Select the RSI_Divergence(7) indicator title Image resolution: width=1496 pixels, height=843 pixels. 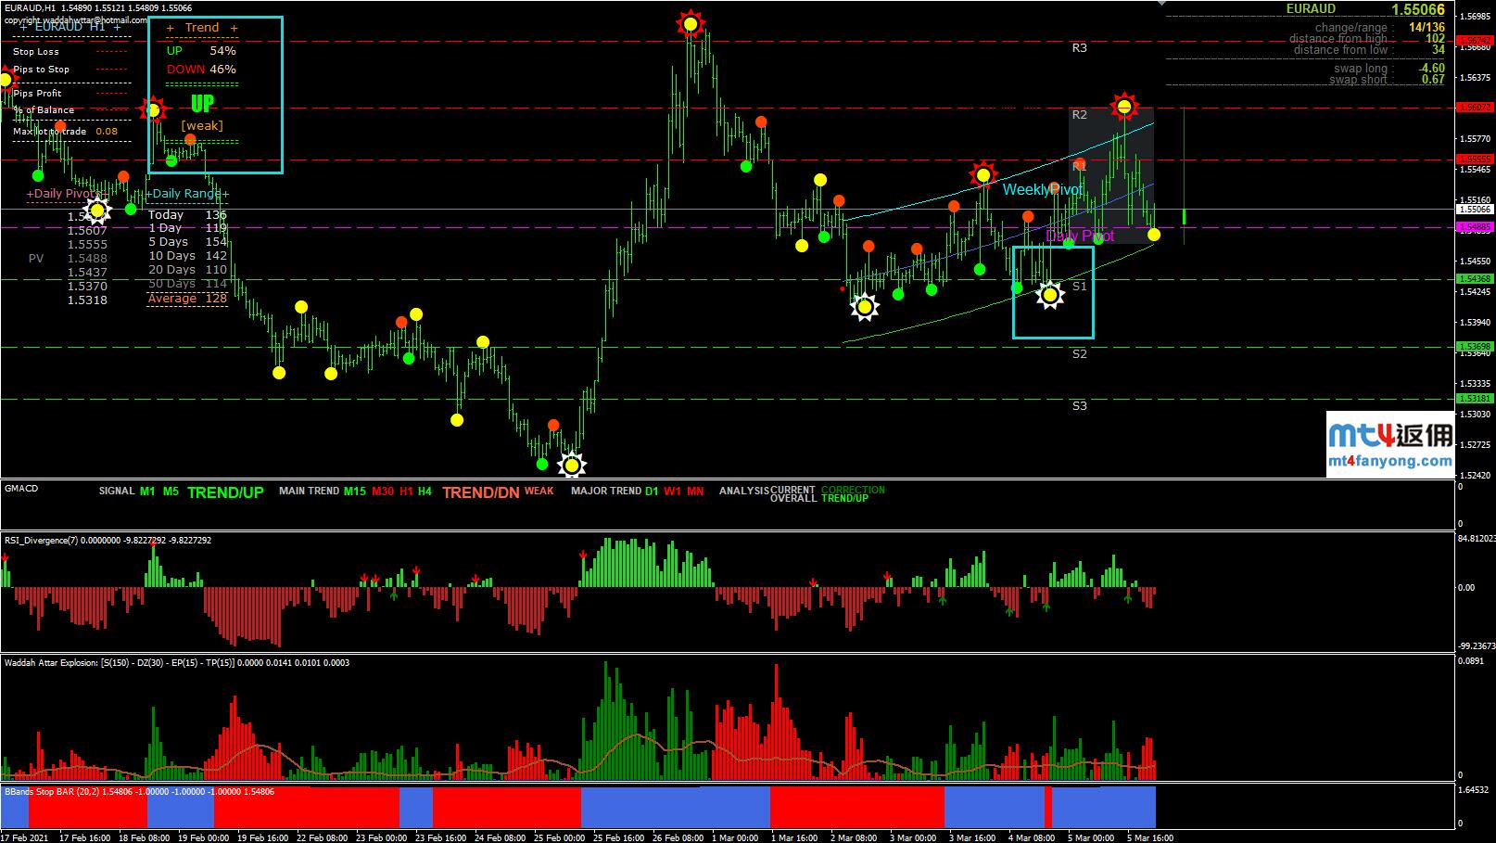108,540
